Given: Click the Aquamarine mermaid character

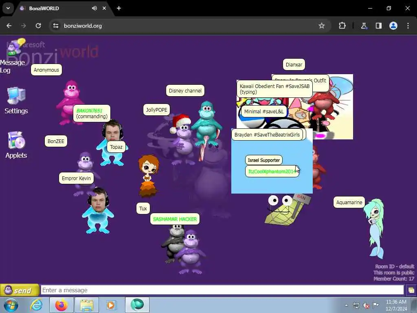Looking at the screenshot, I should click(x=375, y=229).
